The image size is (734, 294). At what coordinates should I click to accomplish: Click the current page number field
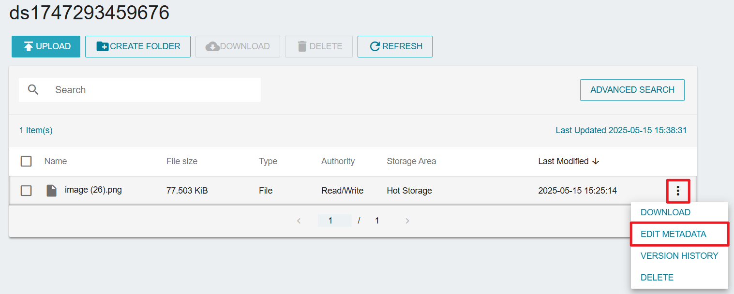[x=334, y=221]
